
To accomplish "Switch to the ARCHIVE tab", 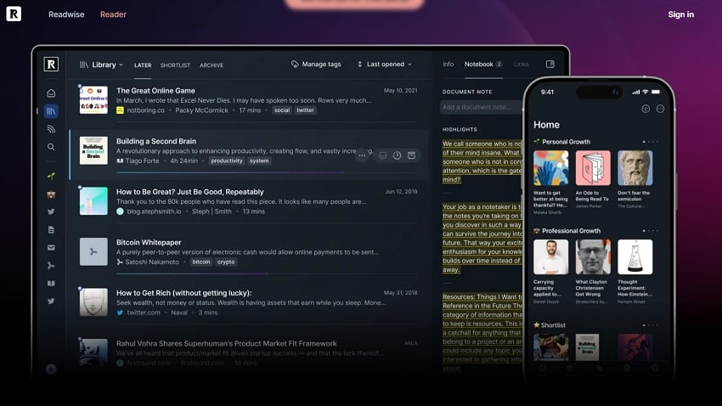I will point(212,65).
